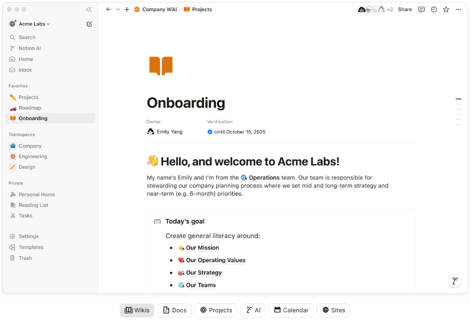Click Projects breadcrumb

click(198, 10)
